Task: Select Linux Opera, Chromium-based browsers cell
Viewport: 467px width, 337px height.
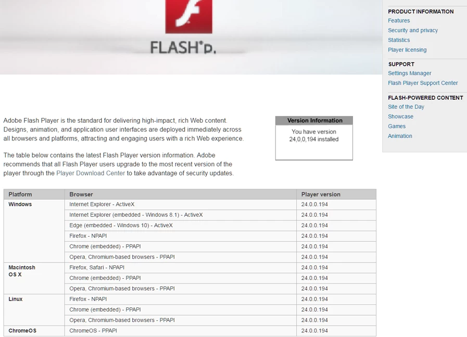Action: (181, 320)
